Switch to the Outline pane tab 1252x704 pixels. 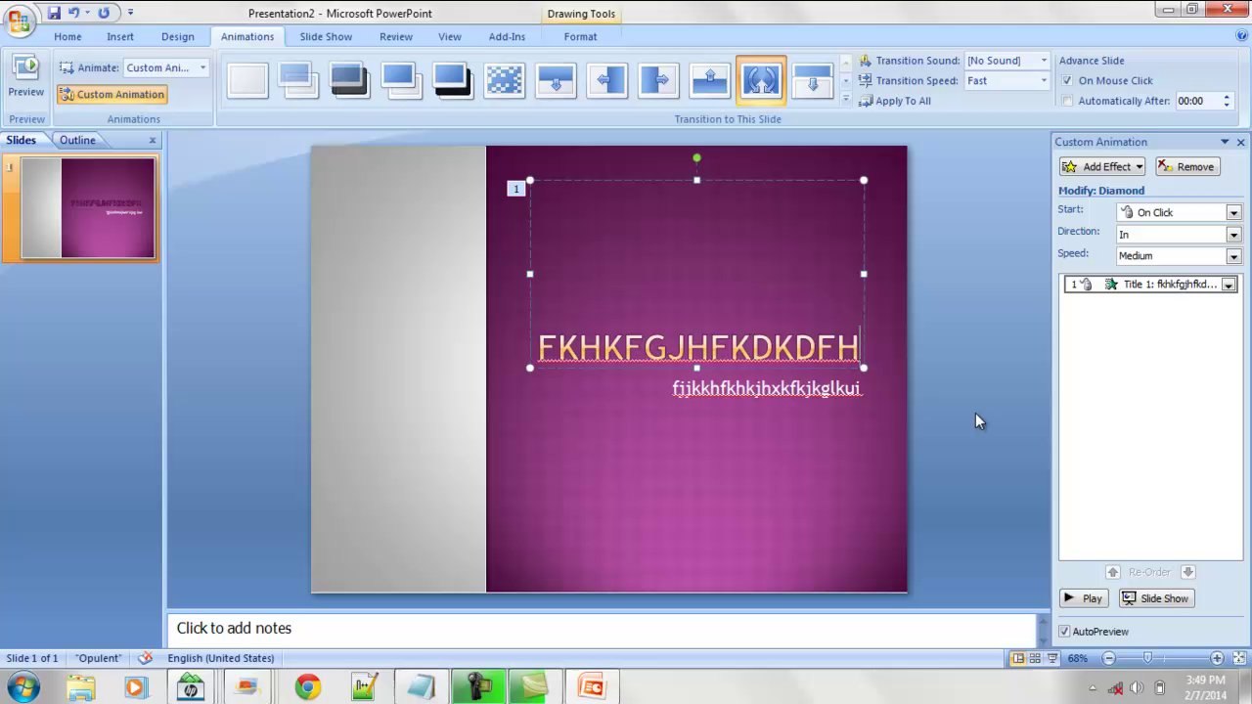click(x=77, y=140)
